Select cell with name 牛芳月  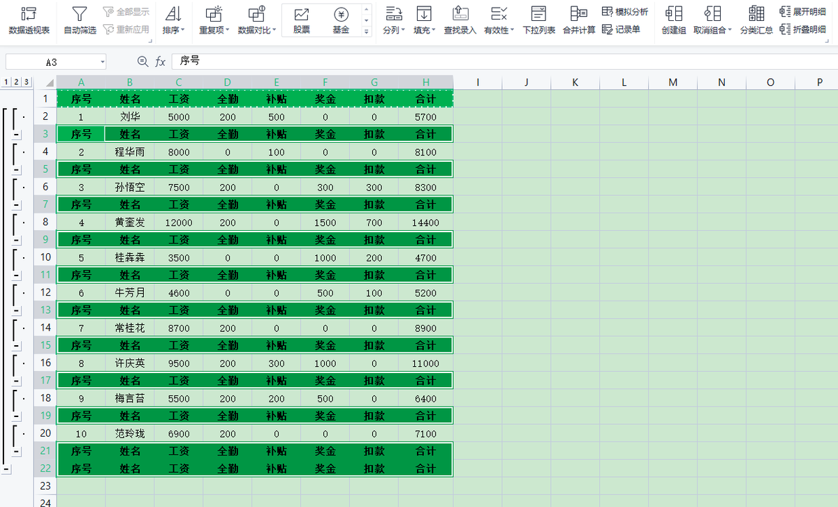(x=130, y=293)
